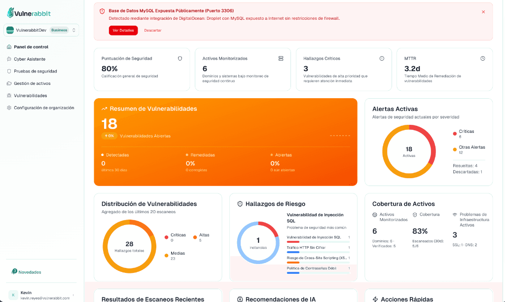Click the shield icon in Puntuación de Seguridad
This screenshot has height=302, width=505.
[180, 58]
